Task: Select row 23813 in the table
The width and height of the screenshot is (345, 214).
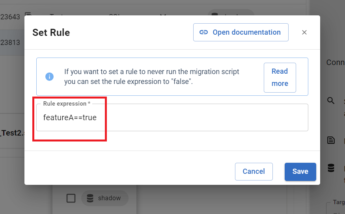Action: pyautogui.click(x=10, y=43)
